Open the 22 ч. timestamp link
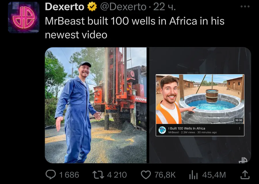Screen dimensions: 259x184 point(164,7)
